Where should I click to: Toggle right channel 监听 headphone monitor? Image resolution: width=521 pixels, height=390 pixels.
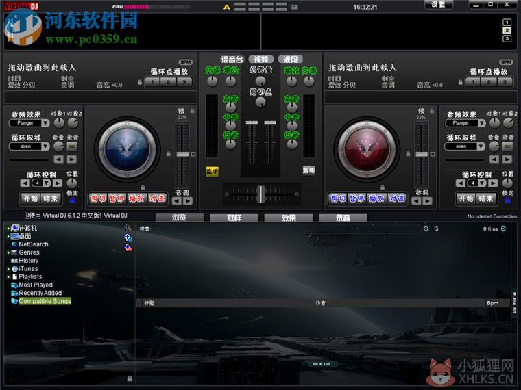pos(308,170)
